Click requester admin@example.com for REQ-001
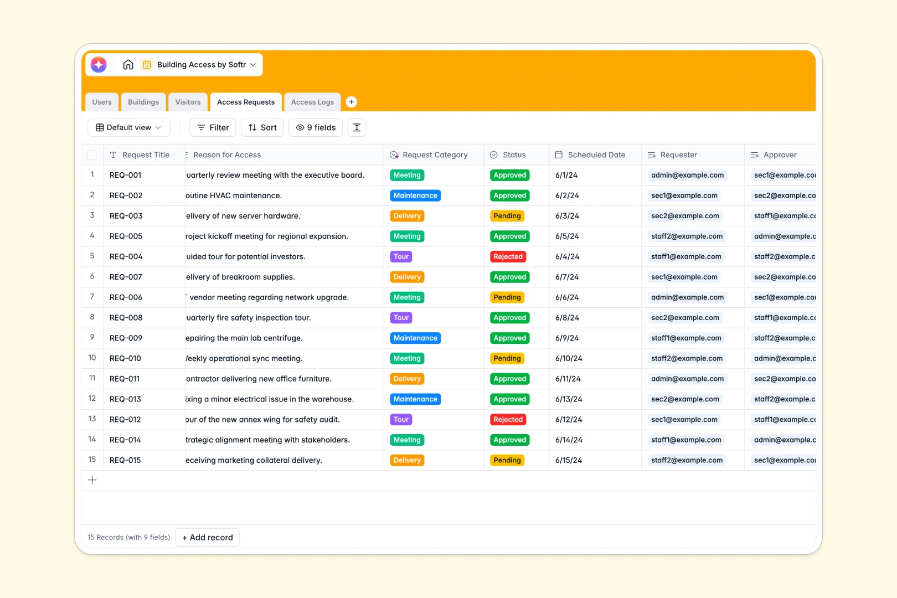Viewport: 897px width, 598px height. [x=688, y=175]
